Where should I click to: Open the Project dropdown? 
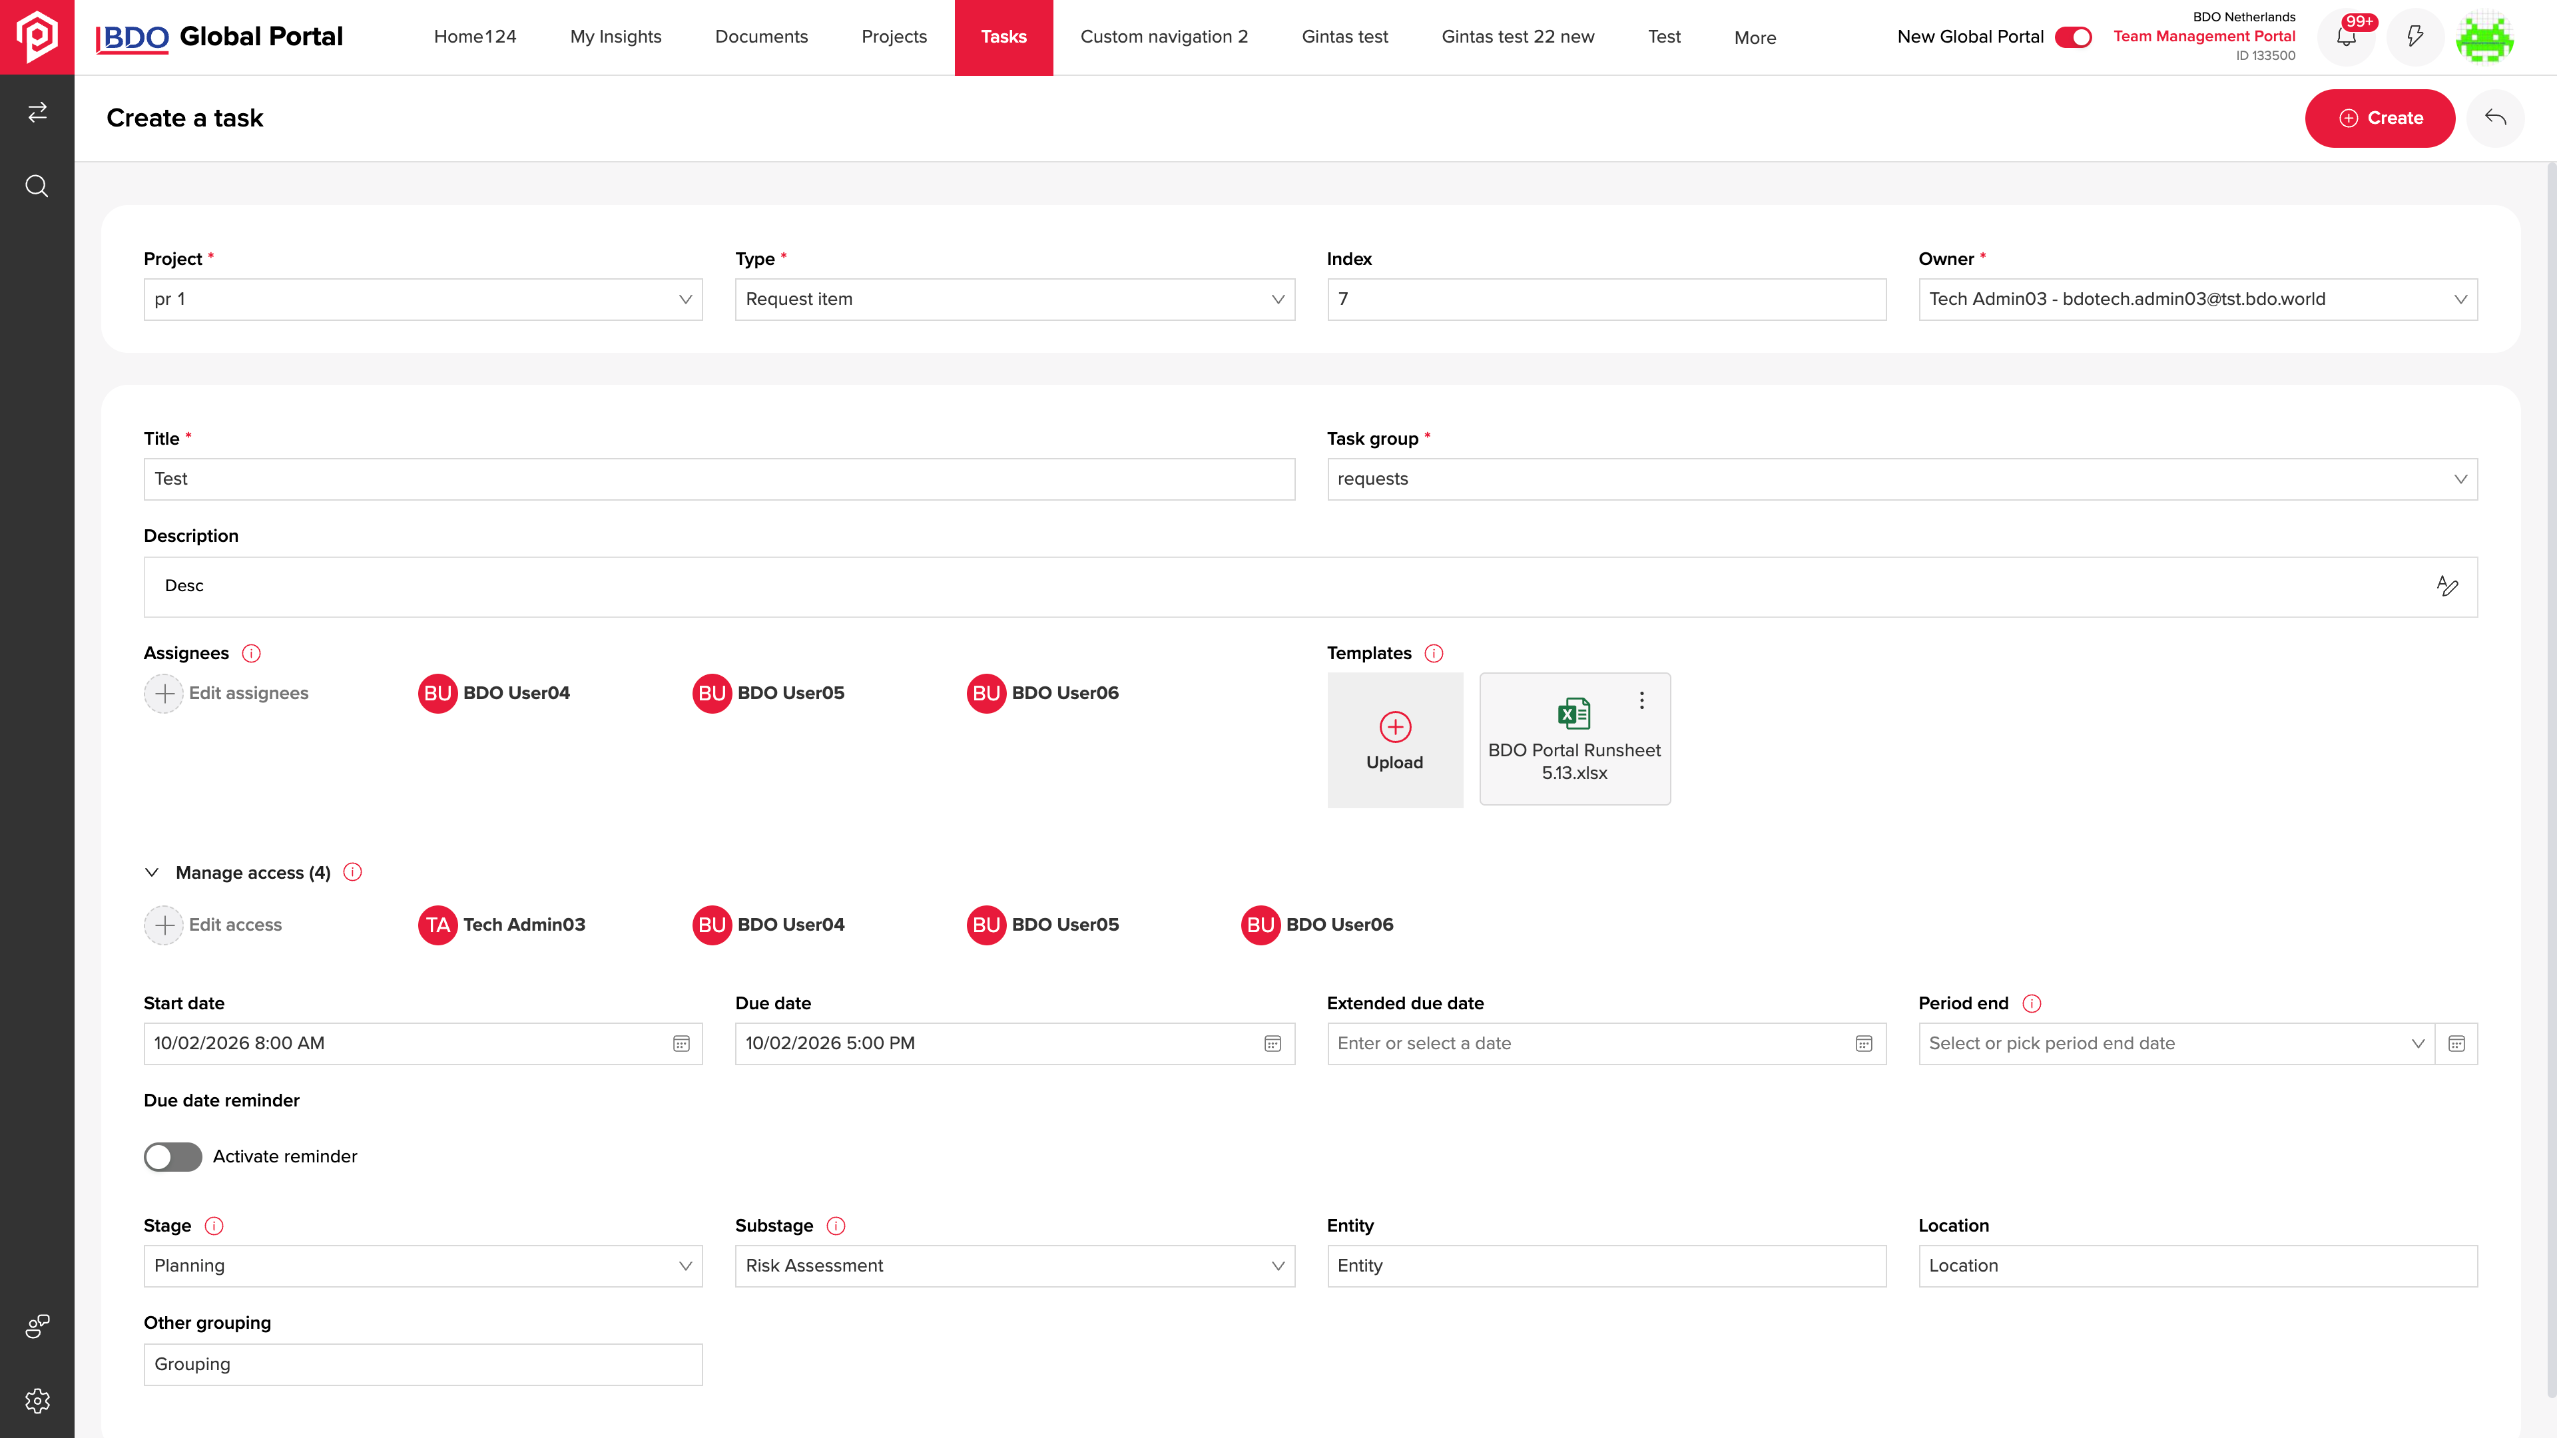tap(423, 300)
